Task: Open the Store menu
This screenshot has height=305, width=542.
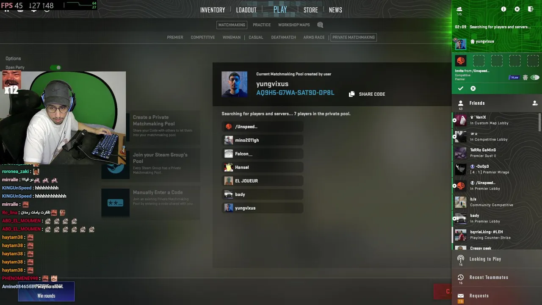Action: click(310, 10)
